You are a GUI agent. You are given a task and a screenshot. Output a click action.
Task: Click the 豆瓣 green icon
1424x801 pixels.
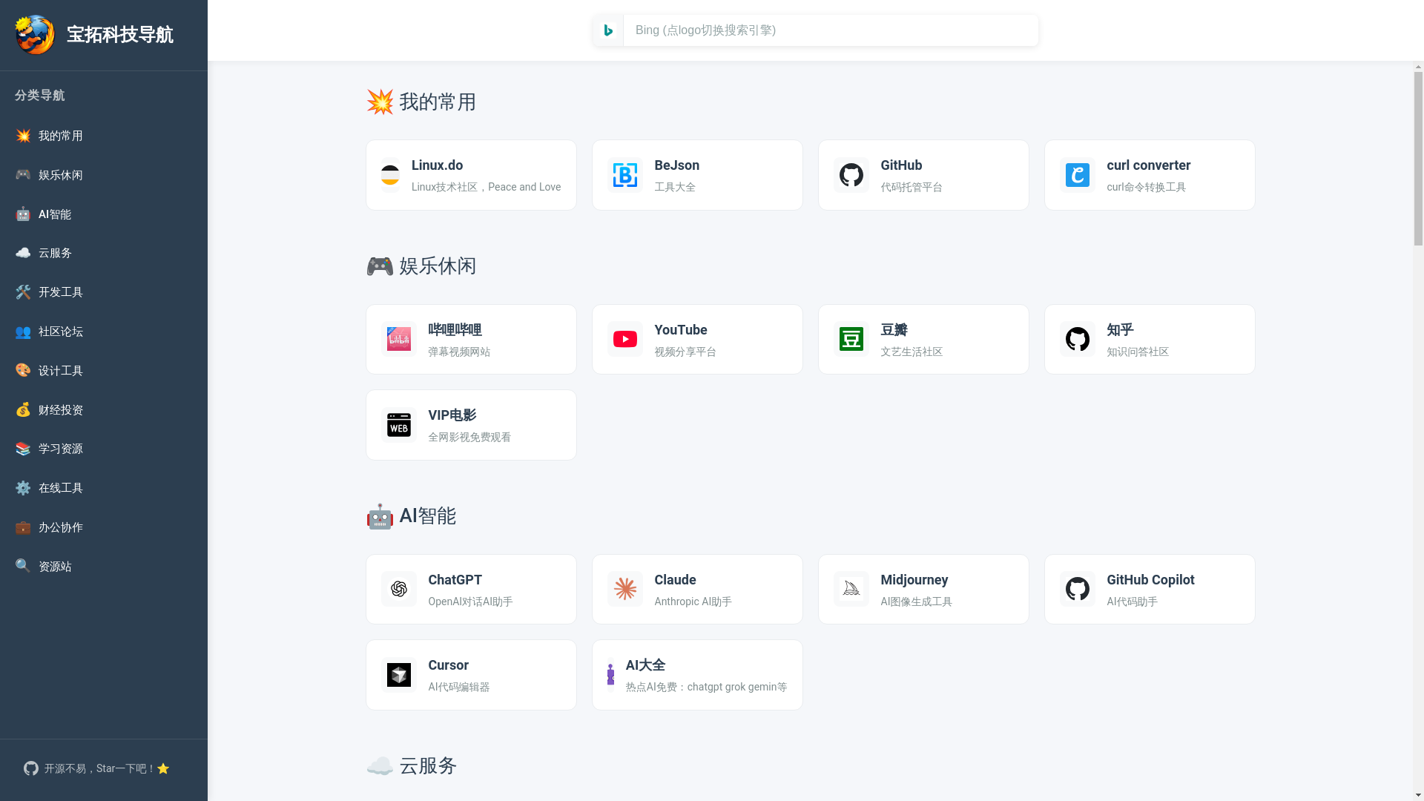(x=851, y=339)
